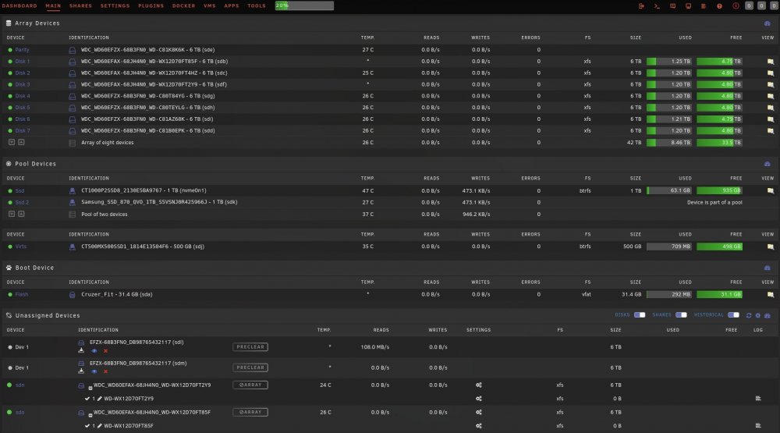The image size is (780, 433).
Task: Open preclear icon under sdl disk
Action: (x=81, y=351)
